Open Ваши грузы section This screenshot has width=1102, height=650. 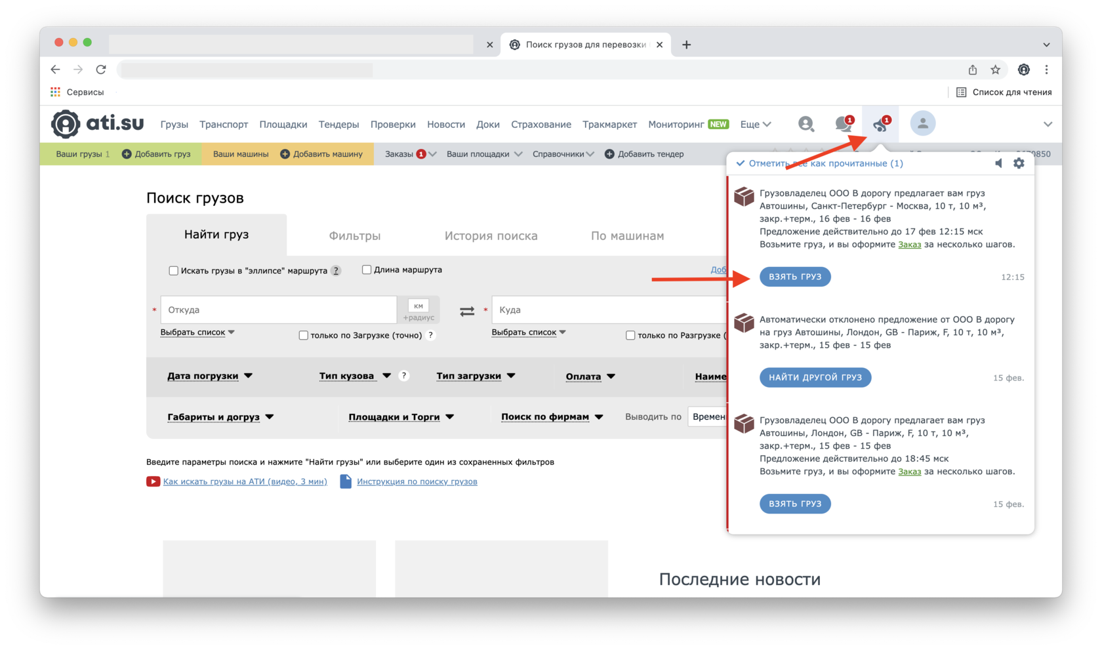click(83, 154)
